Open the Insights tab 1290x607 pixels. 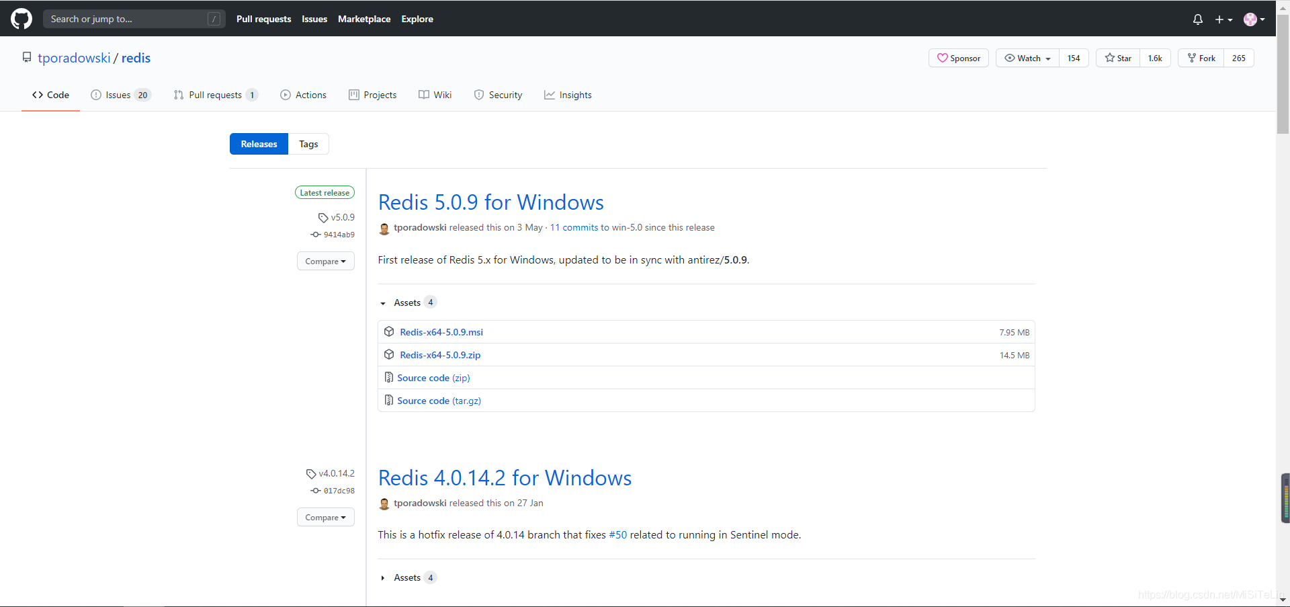(568, 95)
